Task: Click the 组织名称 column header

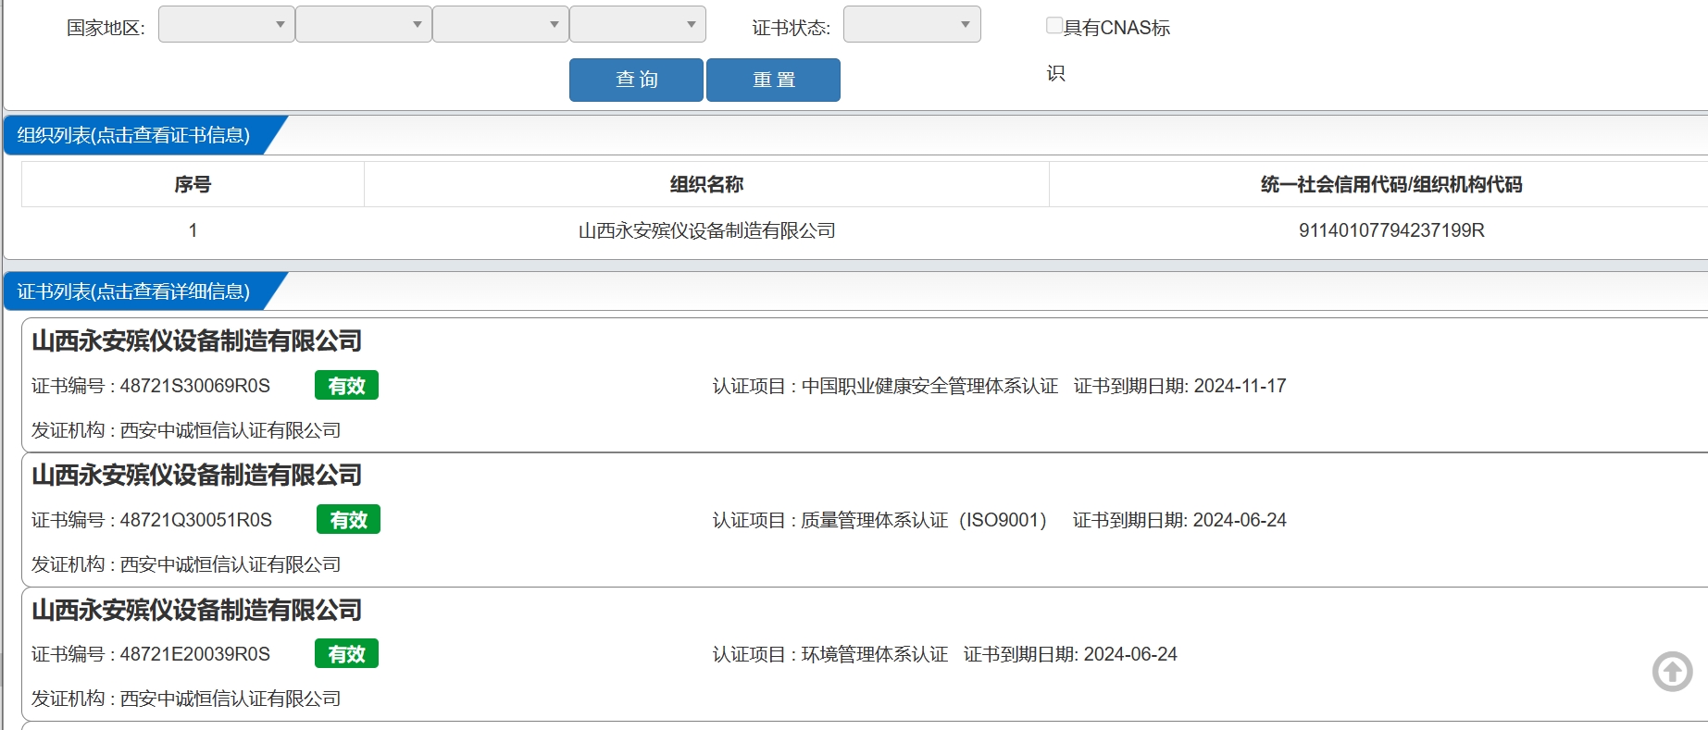Action: 706,184
